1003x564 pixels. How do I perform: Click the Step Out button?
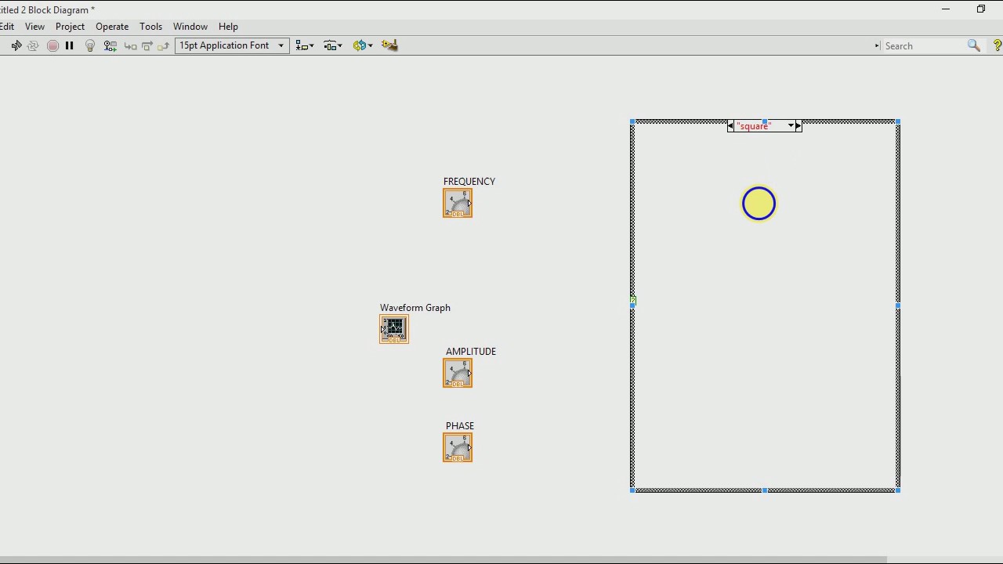pyautogui.click(x=163, y=45)
